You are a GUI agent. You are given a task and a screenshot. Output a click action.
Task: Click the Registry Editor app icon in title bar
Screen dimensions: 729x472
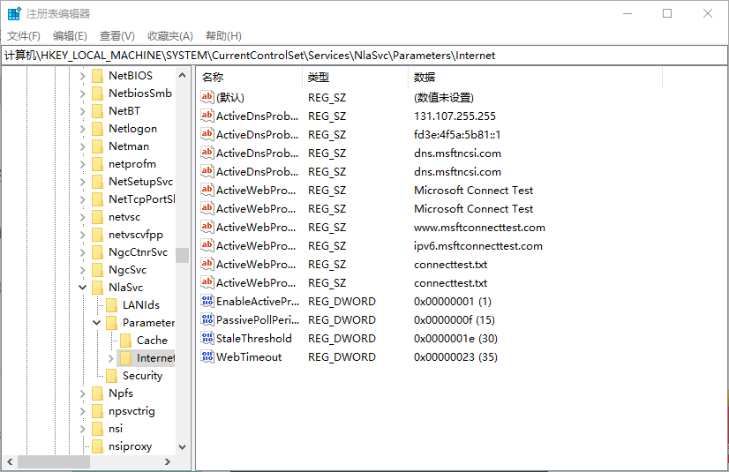pos(14,13)
